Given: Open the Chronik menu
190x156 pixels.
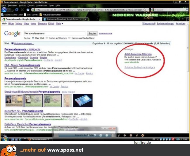Looking at the screenshot, I should coord(31,6).
